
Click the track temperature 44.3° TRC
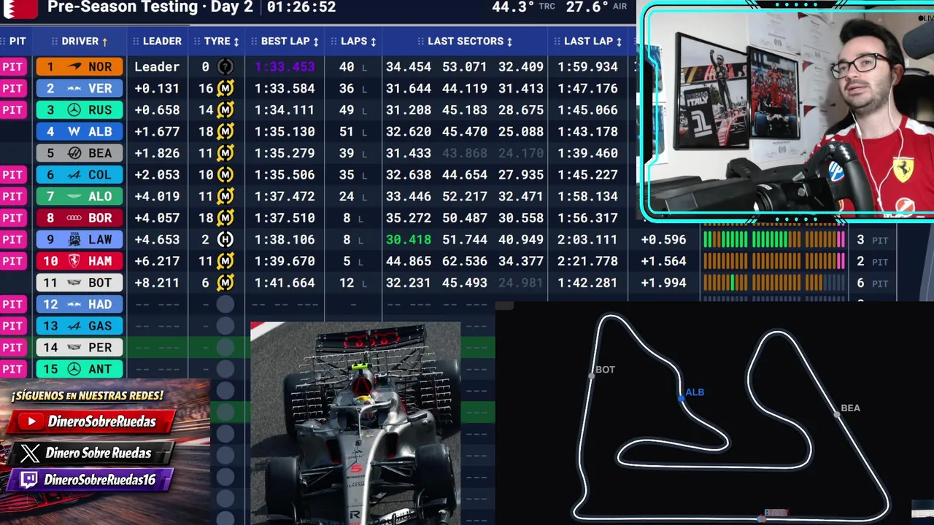click(523, 7)
